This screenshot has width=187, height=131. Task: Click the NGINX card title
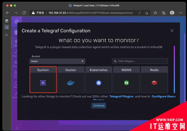[x=126, y=70]
